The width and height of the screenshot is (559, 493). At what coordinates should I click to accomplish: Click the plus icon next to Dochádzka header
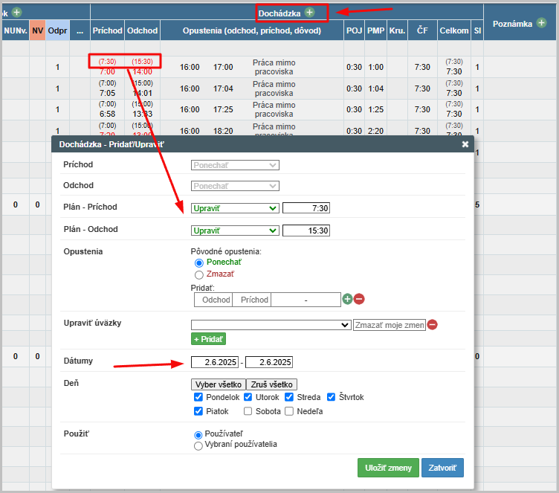coord(310,13)
